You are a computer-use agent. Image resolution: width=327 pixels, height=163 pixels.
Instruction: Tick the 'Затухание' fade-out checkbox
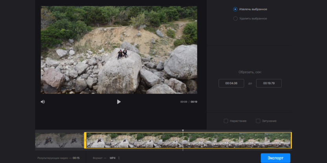[x=258, y=121]
